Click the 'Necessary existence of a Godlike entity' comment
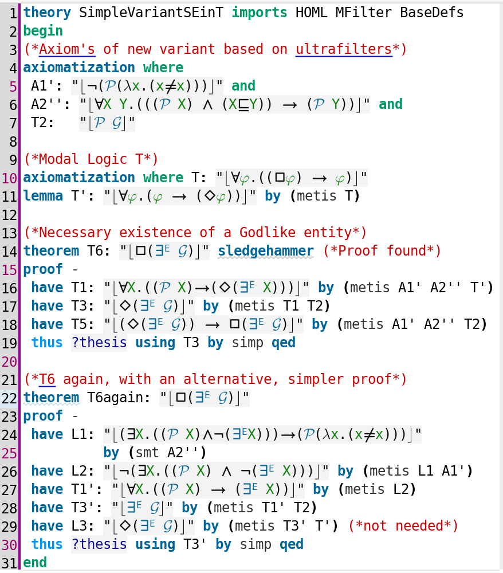 pyautogui.click(x=195, y=233)
